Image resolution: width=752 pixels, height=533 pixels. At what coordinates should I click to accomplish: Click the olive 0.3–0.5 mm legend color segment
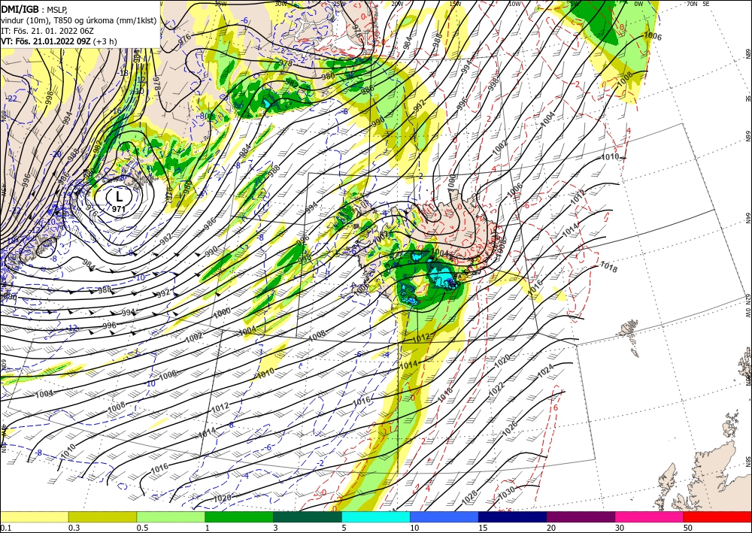click(102, 516)
